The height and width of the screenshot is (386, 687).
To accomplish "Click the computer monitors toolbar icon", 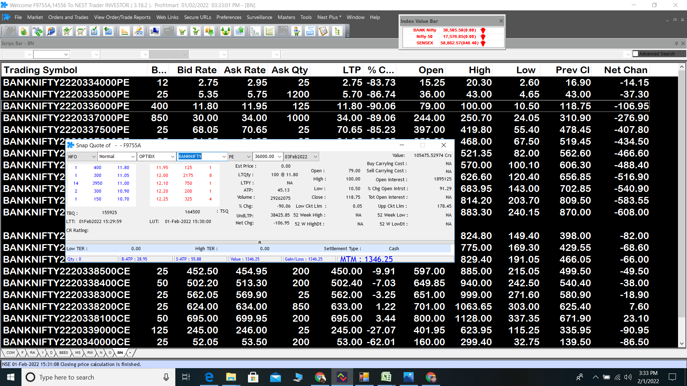I will [155, 31].
